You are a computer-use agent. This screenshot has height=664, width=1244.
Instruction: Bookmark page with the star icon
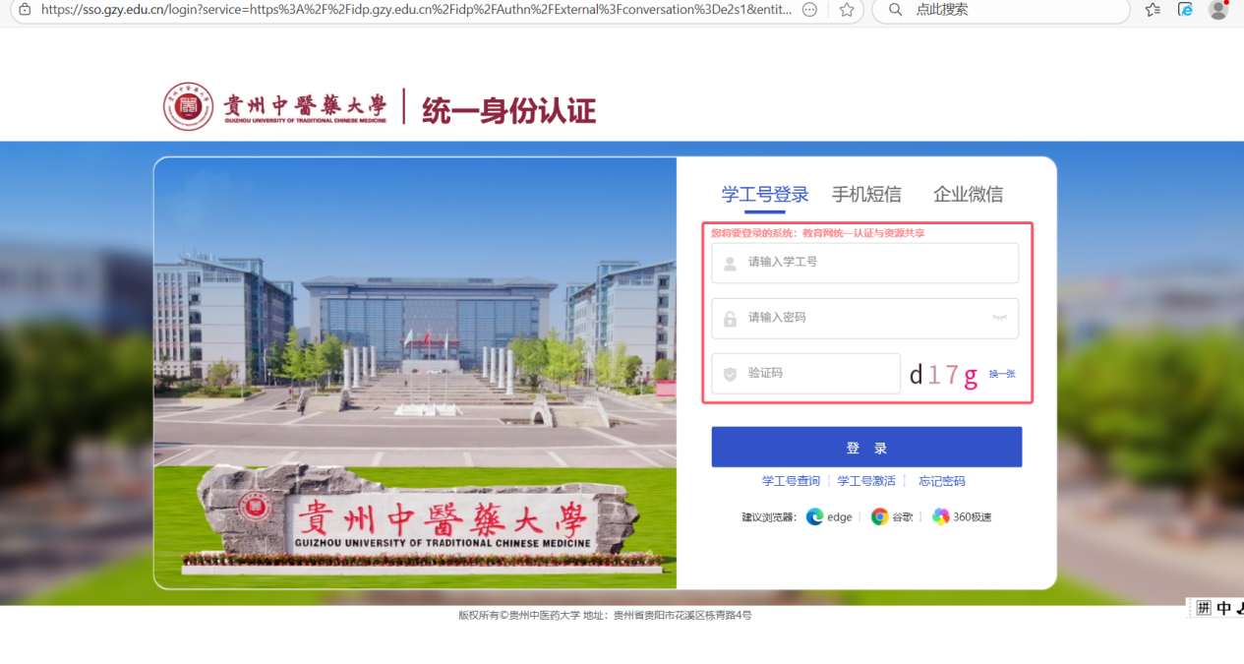[847, 10]
